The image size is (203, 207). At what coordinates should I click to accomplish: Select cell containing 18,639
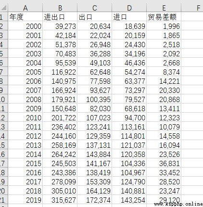pos(129,26)
